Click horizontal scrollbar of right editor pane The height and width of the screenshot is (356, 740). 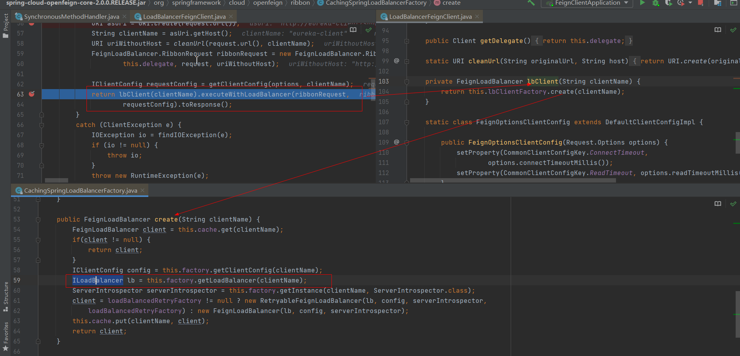[513, 181]
